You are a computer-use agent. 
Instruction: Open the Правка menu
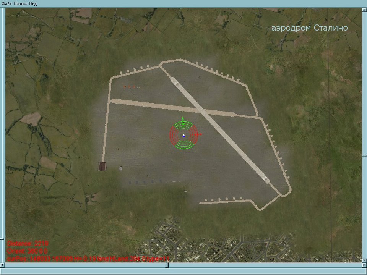click(20, 4)
